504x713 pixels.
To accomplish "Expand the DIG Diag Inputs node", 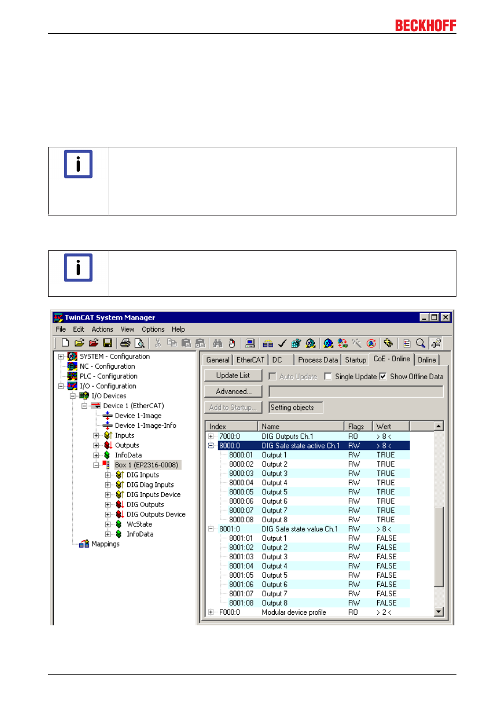I will coord(108,485).
